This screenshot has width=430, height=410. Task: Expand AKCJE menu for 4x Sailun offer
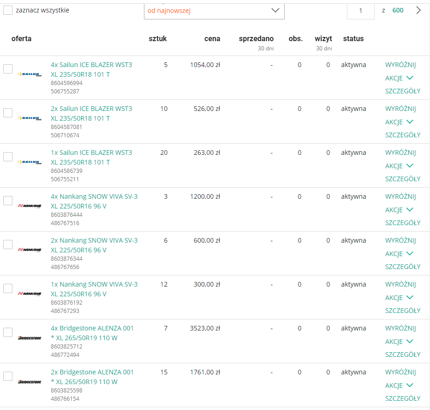coord(399,78)
